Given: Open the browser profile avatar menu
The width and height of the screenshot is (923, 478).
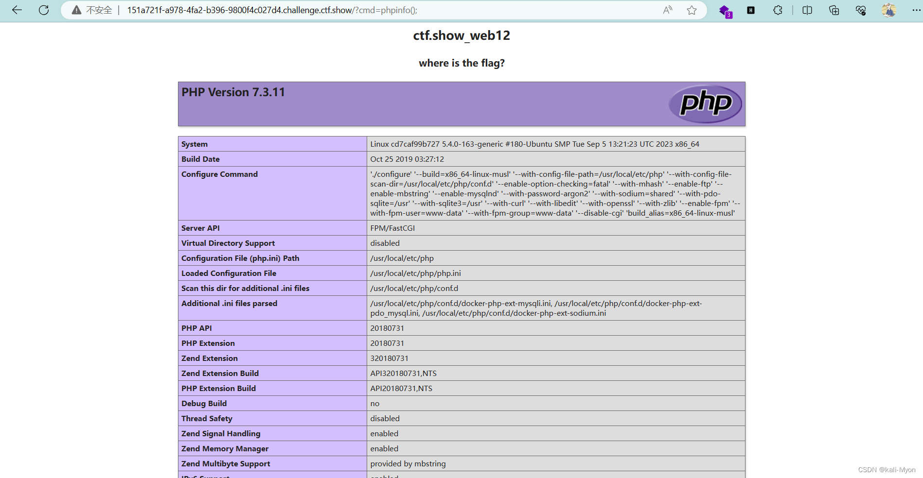Looking at the screenshot, I should pos(888,10).
